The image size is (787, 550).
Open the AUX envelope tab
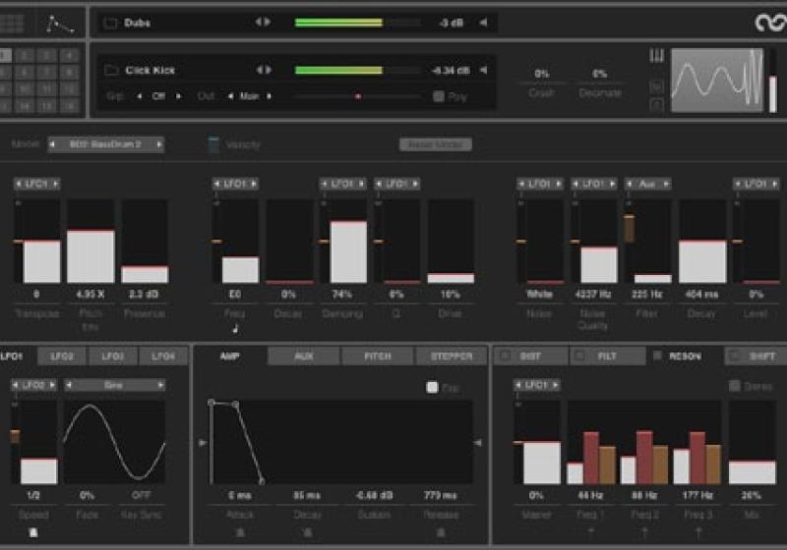click(x=304, y=357)
